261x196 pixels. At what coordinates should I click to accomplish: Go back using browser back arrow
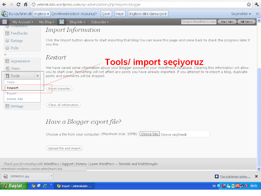click(x=4, y=4)
